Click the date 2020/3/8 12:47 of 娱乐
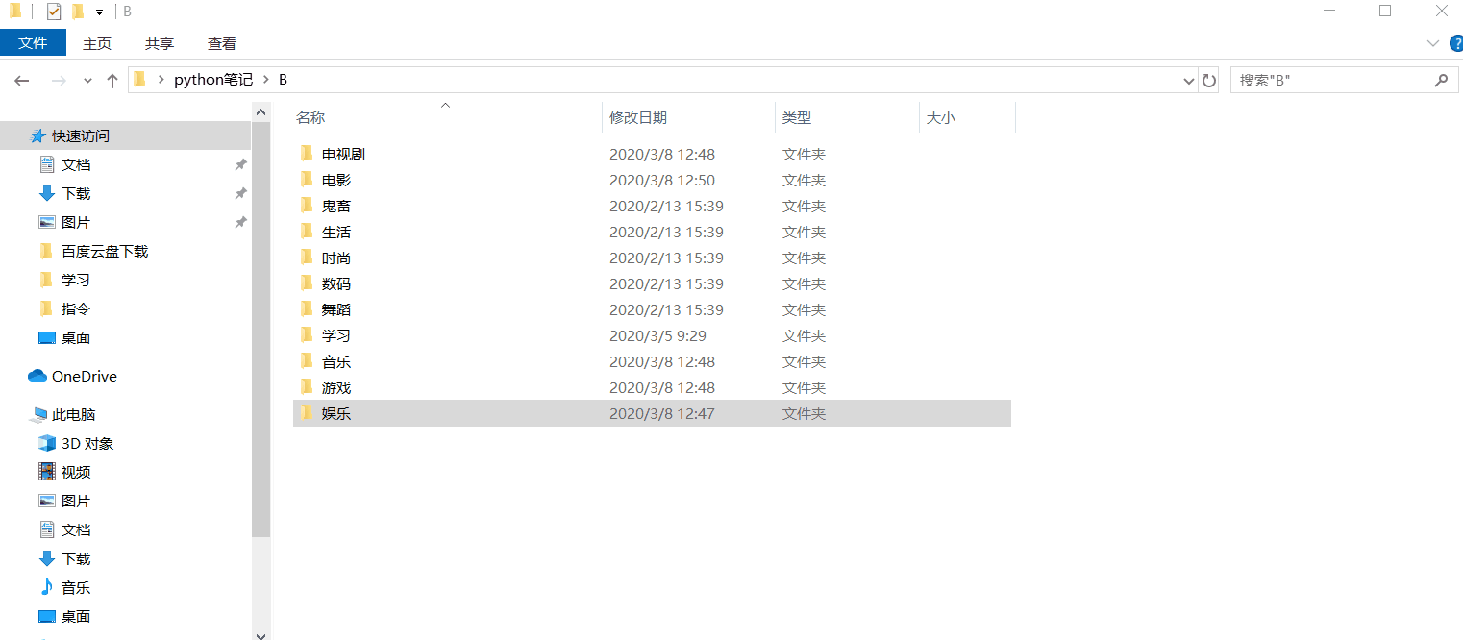Viewport: 1463px width, 640px height. pos(662,413)
